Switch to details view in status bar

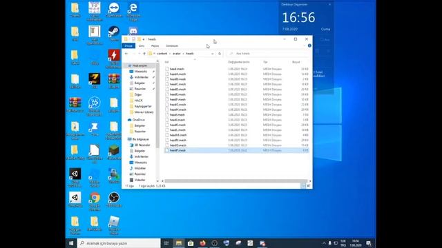[x=303, y=186]
